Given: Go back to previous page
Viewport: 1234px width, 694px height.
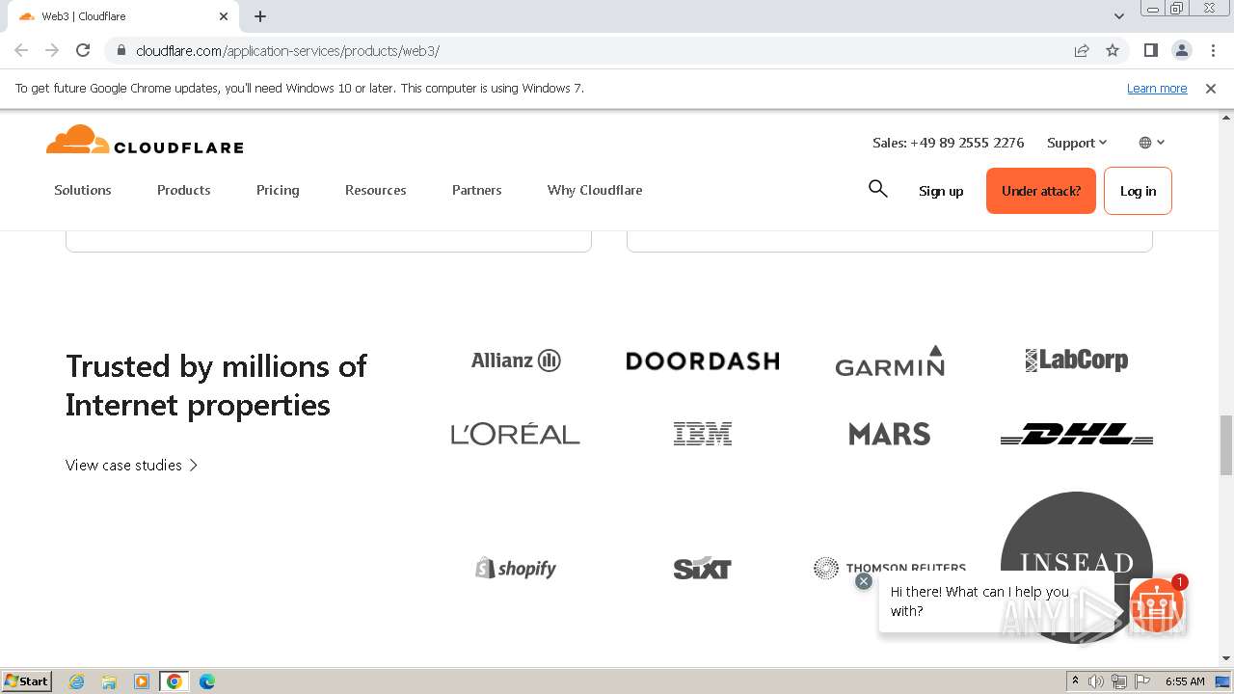Looking at the screenshot, I should coord(21,50).
